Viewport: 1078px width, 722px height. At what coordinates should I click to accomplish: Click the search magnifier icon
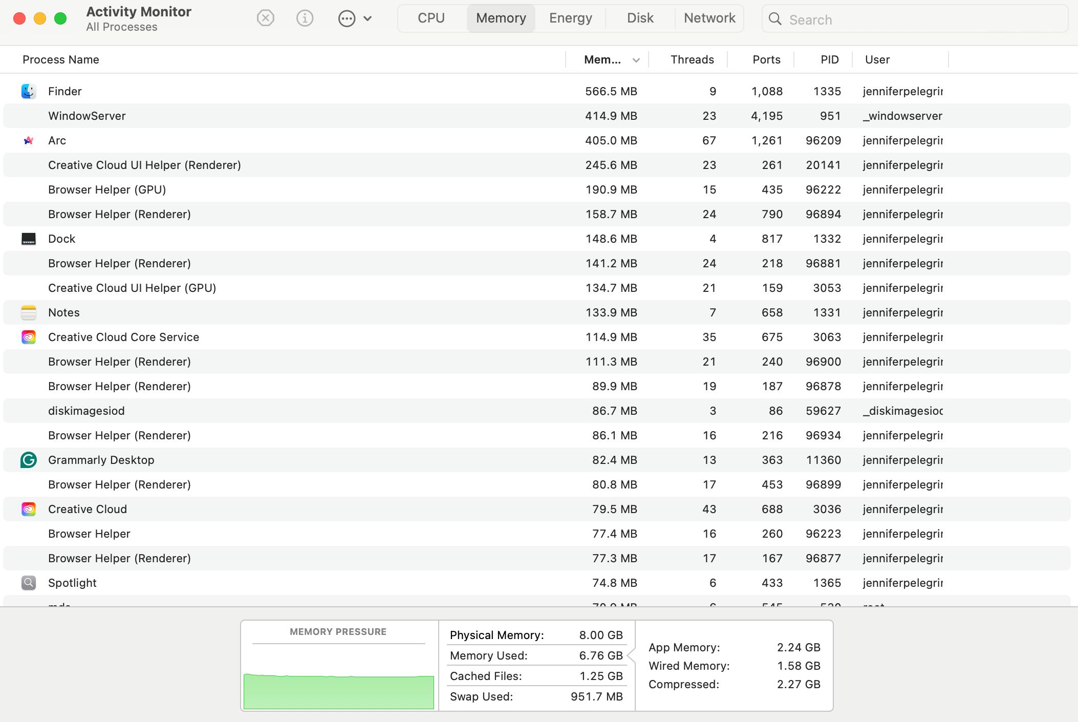coord(775,19)
